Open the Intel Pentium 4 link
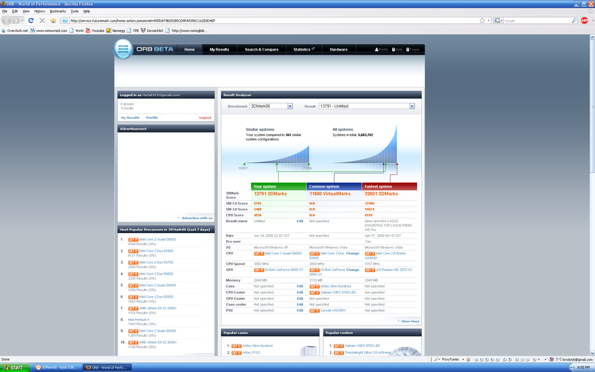Image resolution: width=595 pixels, height=372 pixels. point(138,320)
